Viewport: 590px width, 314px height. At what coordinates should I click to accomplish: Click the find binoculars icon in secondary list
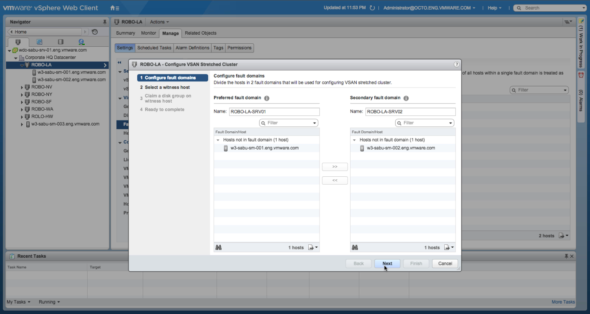355,247
